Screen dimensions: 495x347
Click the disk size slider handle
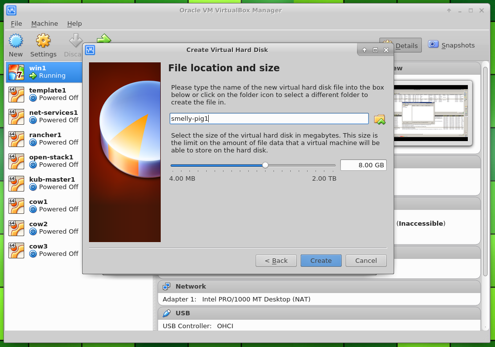pyautogui.click(x=265, y=165)
